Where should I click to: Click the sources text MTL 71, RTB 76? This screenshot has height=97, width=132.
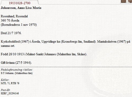[10, 83]
